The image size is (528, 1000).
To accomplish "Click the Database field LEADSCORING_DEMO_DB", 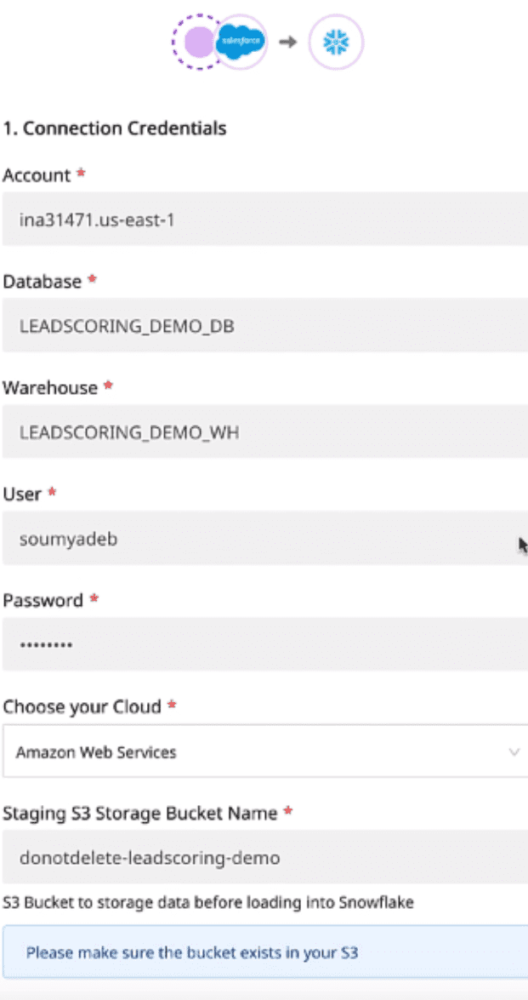I will point(264,325).
